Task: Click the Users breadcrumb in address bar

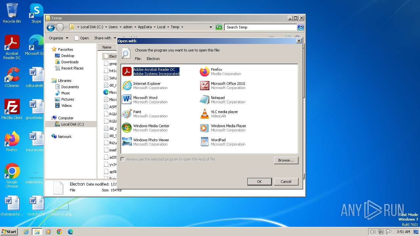Action: (x=113, y=27)
